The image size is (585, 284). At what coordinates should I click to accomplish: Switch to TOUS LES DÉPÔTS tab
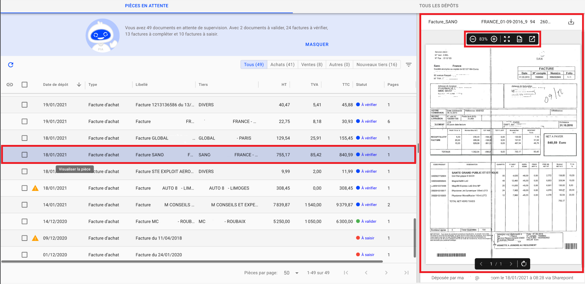coord(439,6)
